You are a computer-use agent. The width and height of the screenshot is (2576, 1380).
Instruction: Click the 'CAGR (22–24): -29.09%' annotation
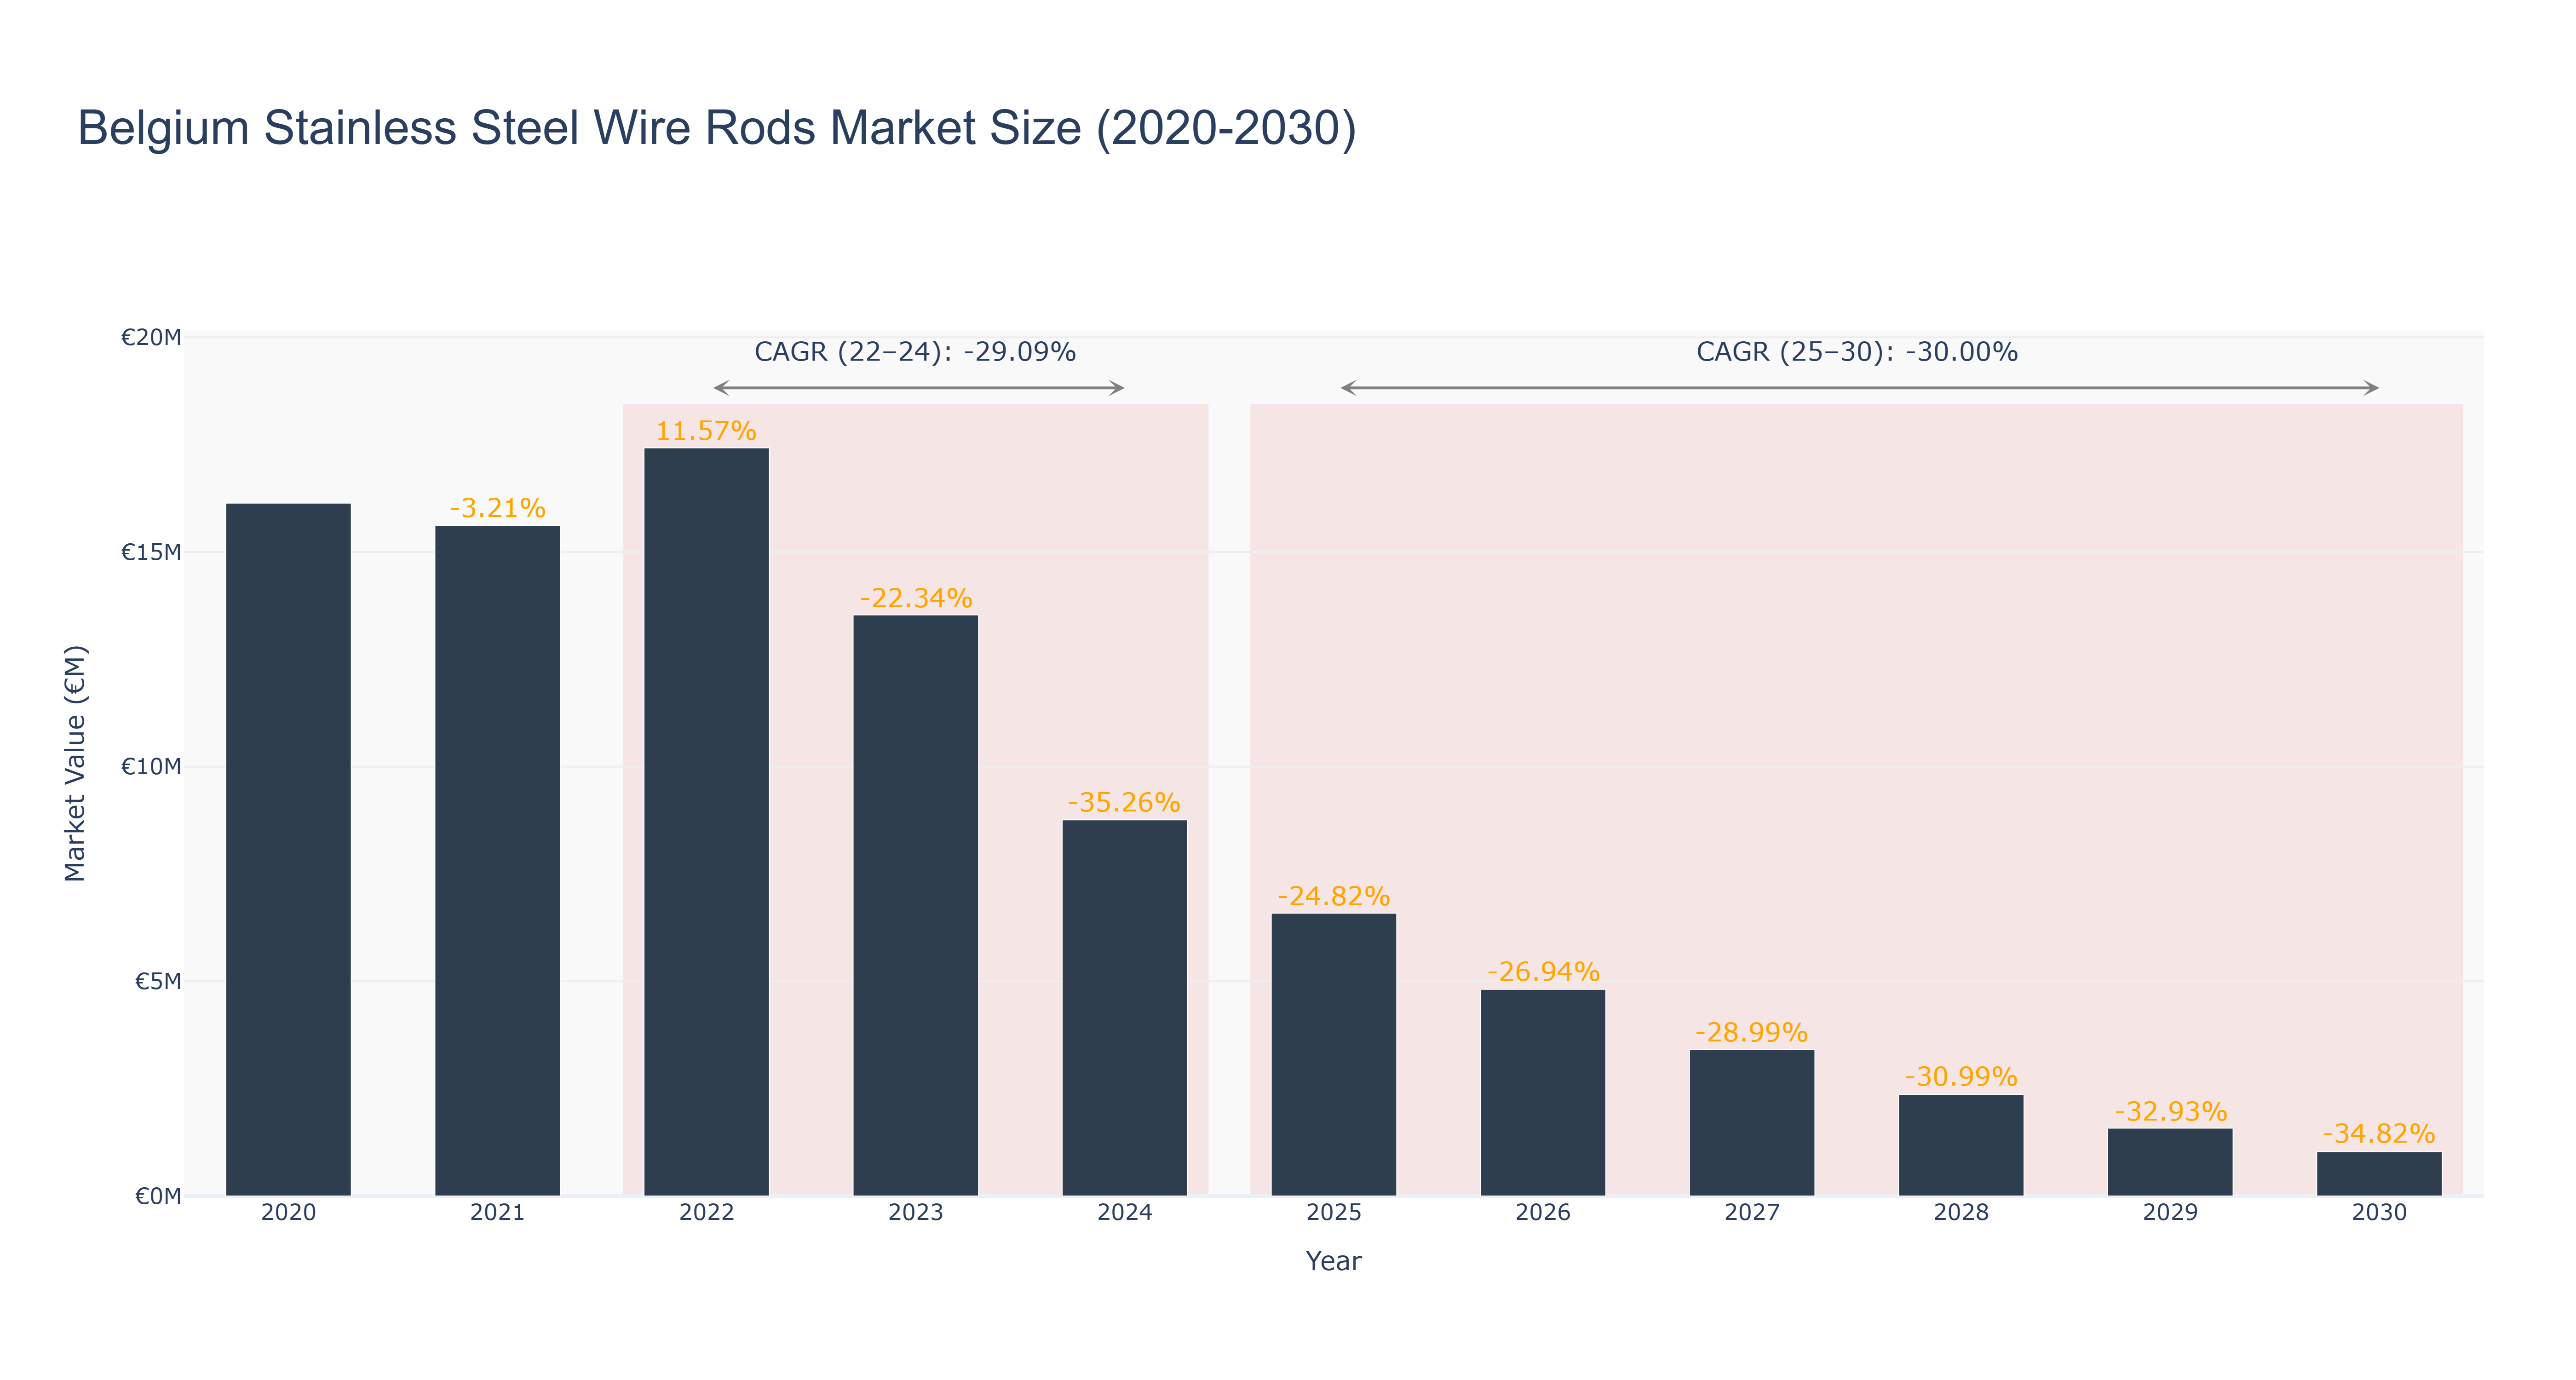tap(915, 352)
